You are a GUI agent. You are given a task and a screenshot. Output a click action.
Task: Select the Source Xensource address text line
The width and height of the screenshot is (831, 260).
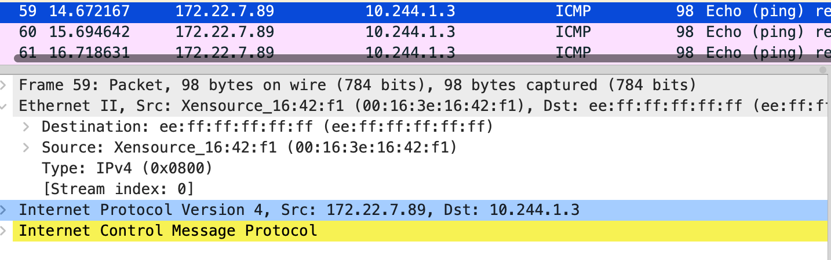click(249, 148)
